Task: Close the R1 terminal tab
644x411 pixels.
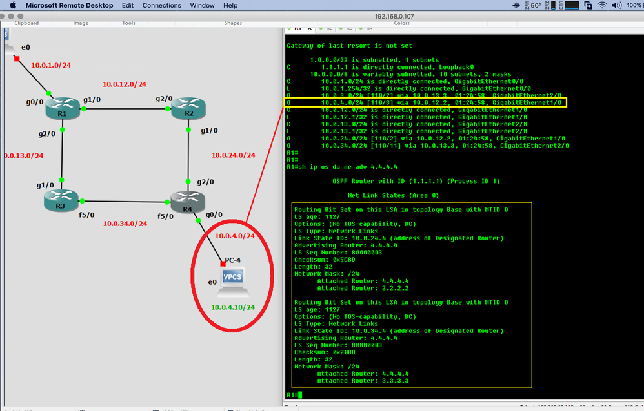Action: click(310, 28)
